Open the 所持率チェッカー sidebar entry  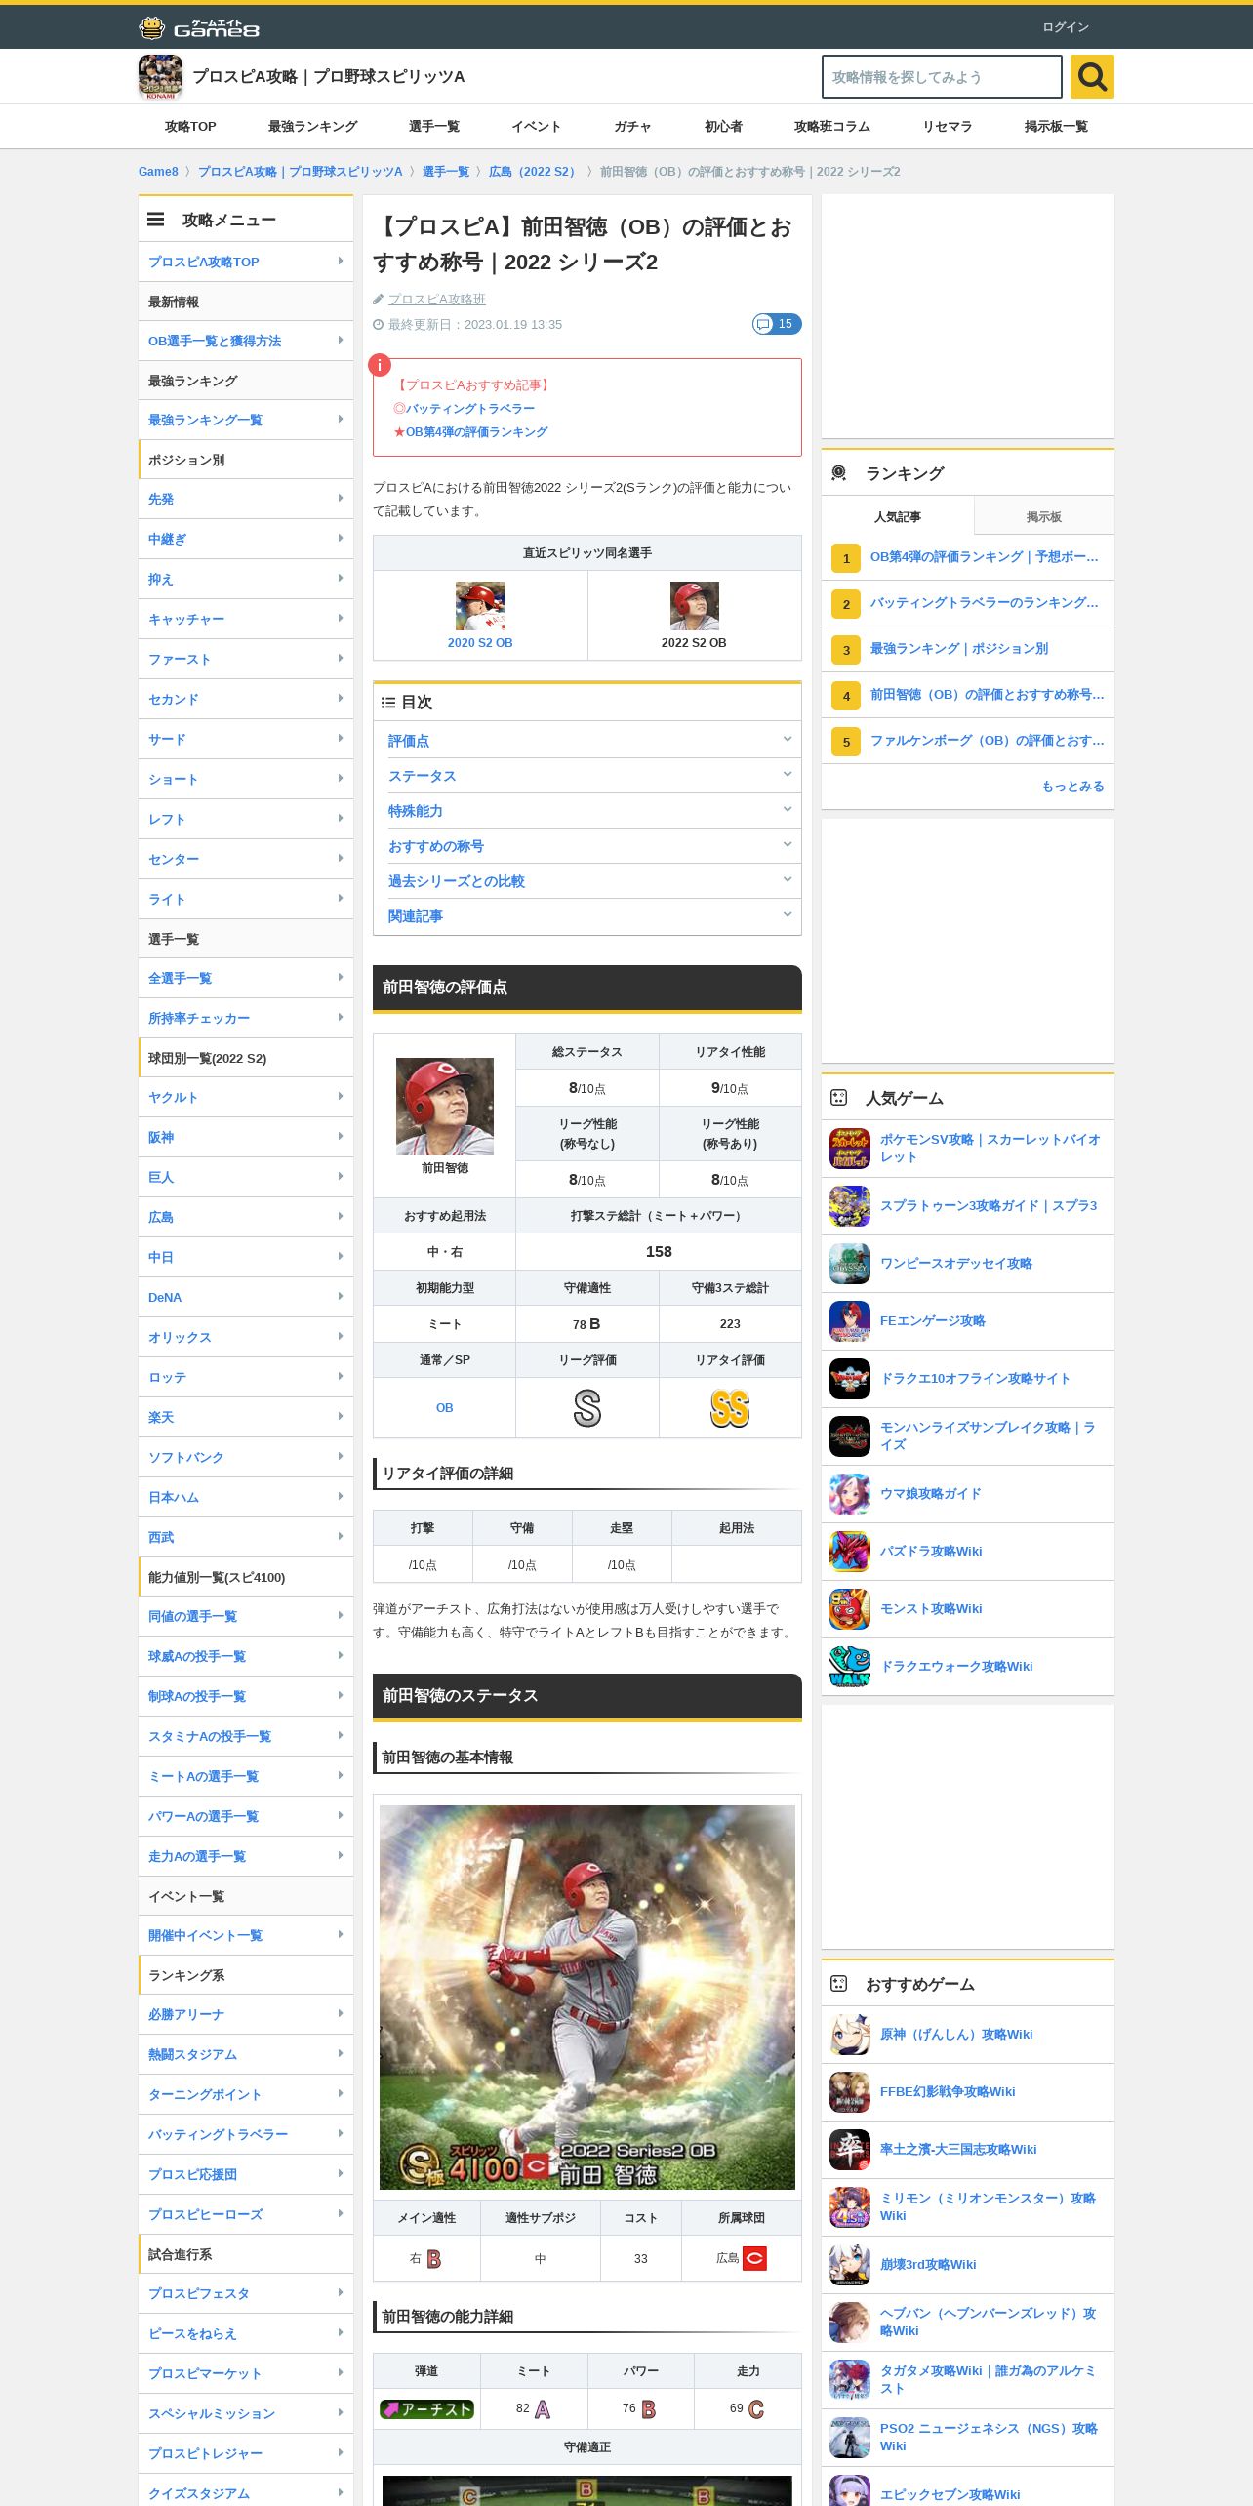coord(246,1018)
